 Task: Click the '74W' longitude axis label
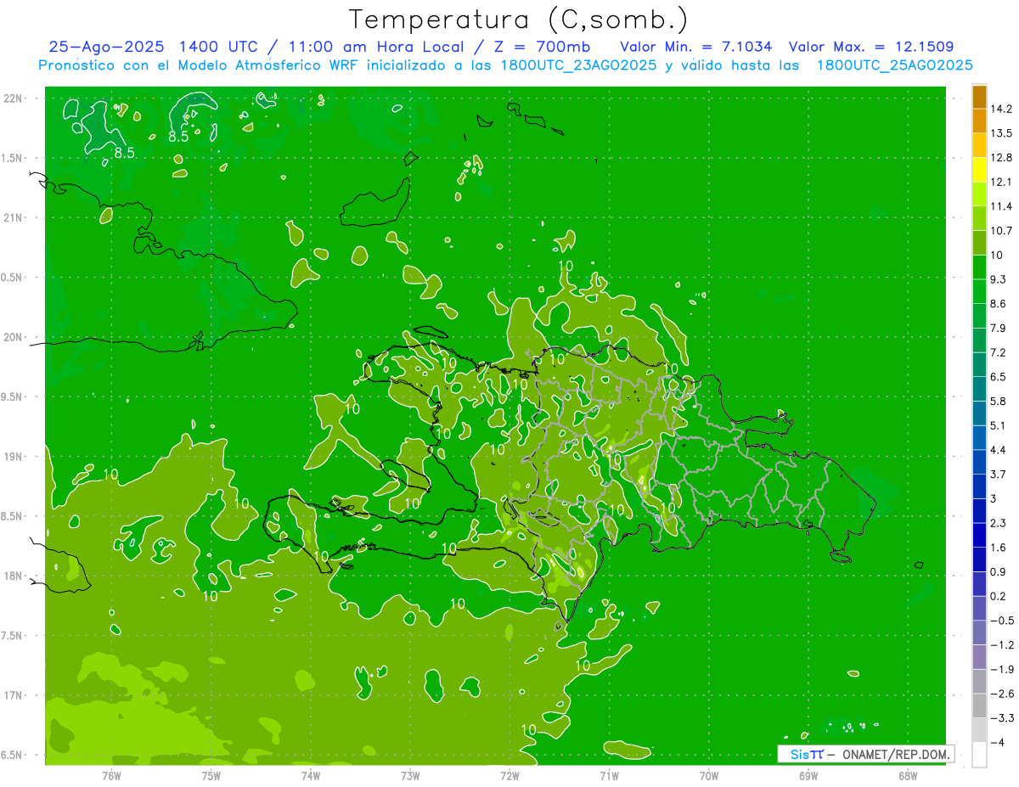(x=311, y=776)
